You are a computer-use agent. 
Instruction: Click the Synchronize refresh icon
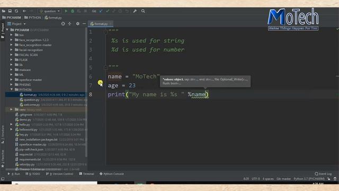click(16, 11)
